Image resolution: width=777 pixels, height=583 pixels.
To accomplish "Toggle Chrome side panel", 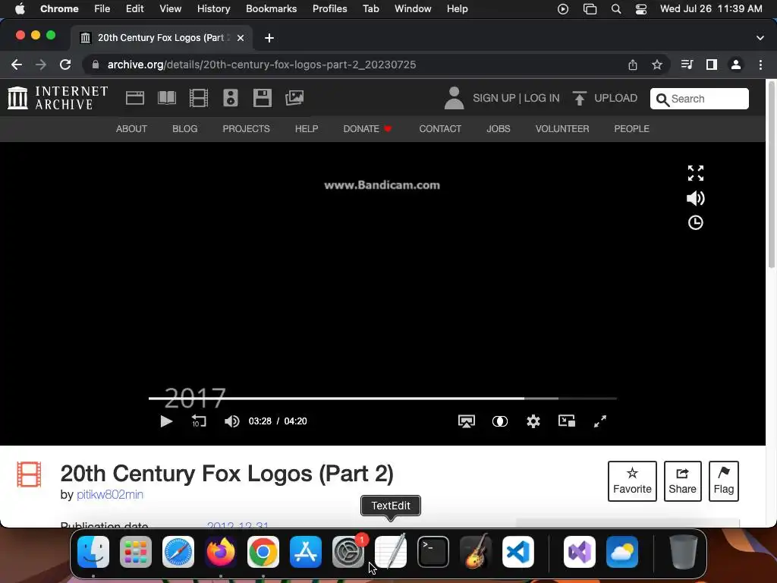I will click(712, 65).
